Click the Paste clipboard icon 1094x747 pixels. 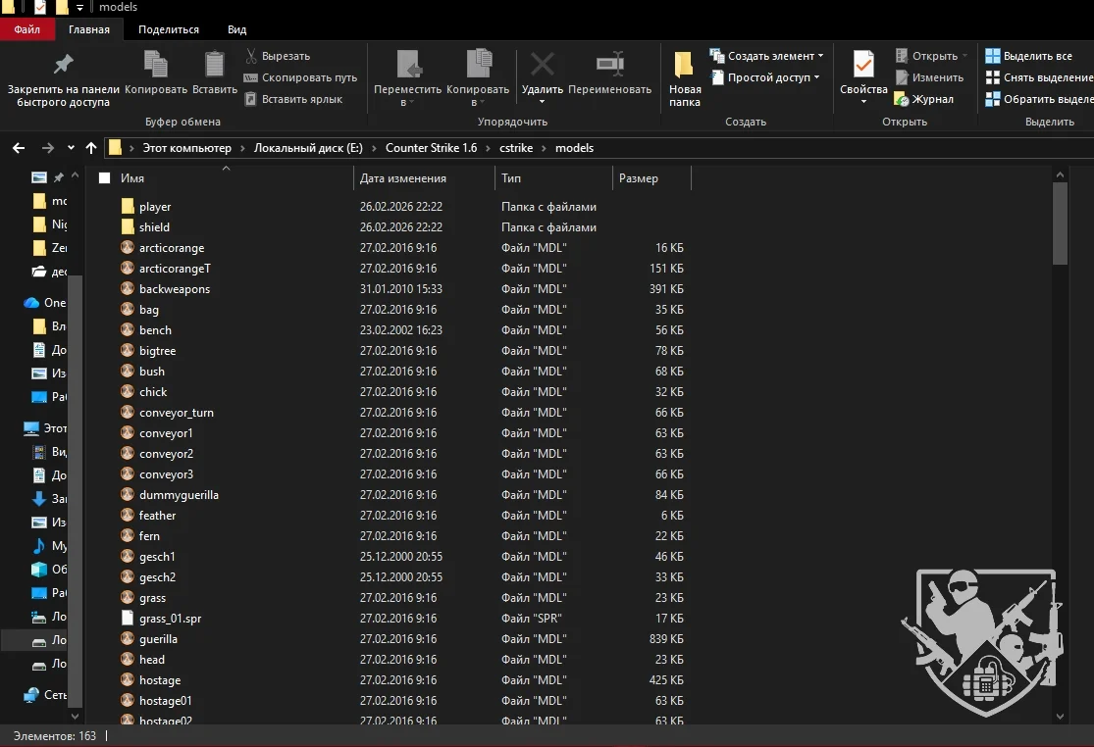214,66
